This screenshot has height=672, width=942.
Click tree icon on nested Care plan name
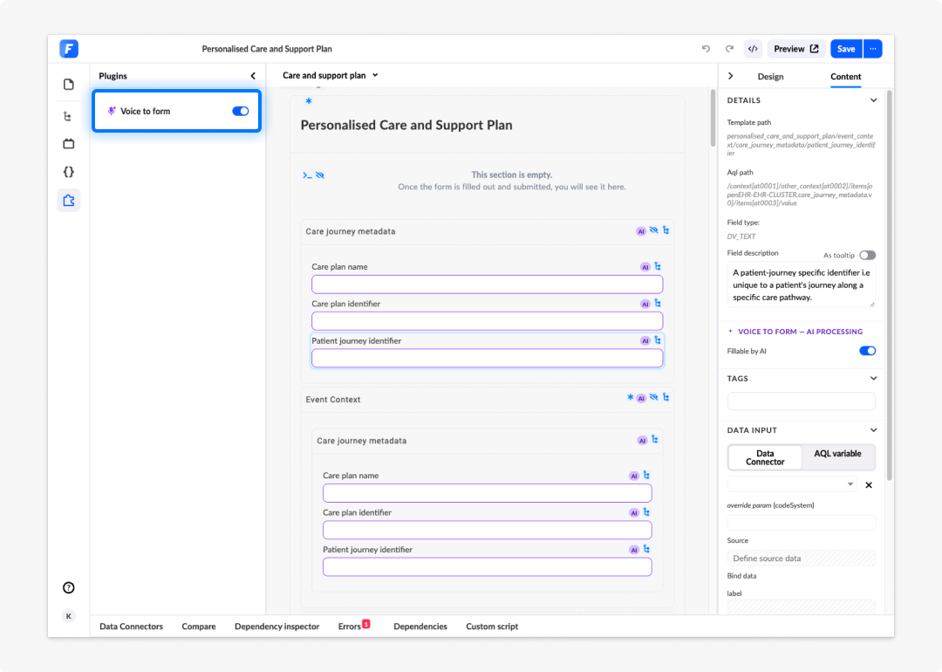pos(646,475)
